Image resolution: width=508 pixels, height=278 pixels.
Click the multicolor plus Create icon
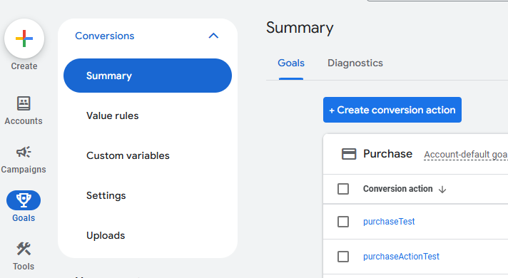[24, 38]
